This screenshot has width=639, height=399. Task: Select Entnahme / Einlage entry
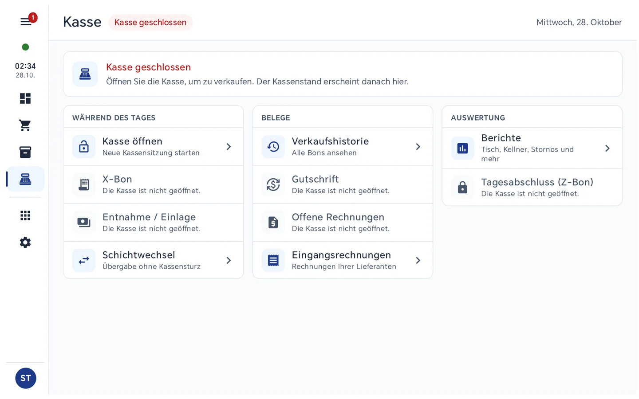(154, 223)
